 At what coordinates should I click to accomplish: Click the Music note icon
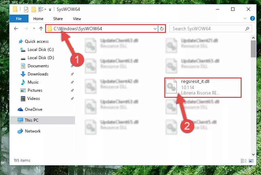(23, 82)
